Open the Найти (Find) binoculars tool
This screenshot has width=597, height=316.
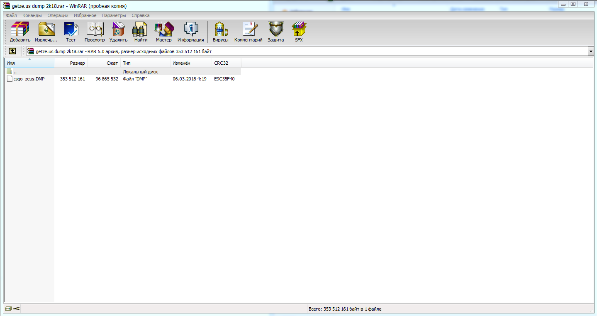(141, 32)
